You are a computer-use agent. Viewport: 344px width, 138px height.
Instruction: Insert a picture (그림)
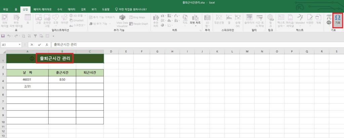tap(38, 19)
